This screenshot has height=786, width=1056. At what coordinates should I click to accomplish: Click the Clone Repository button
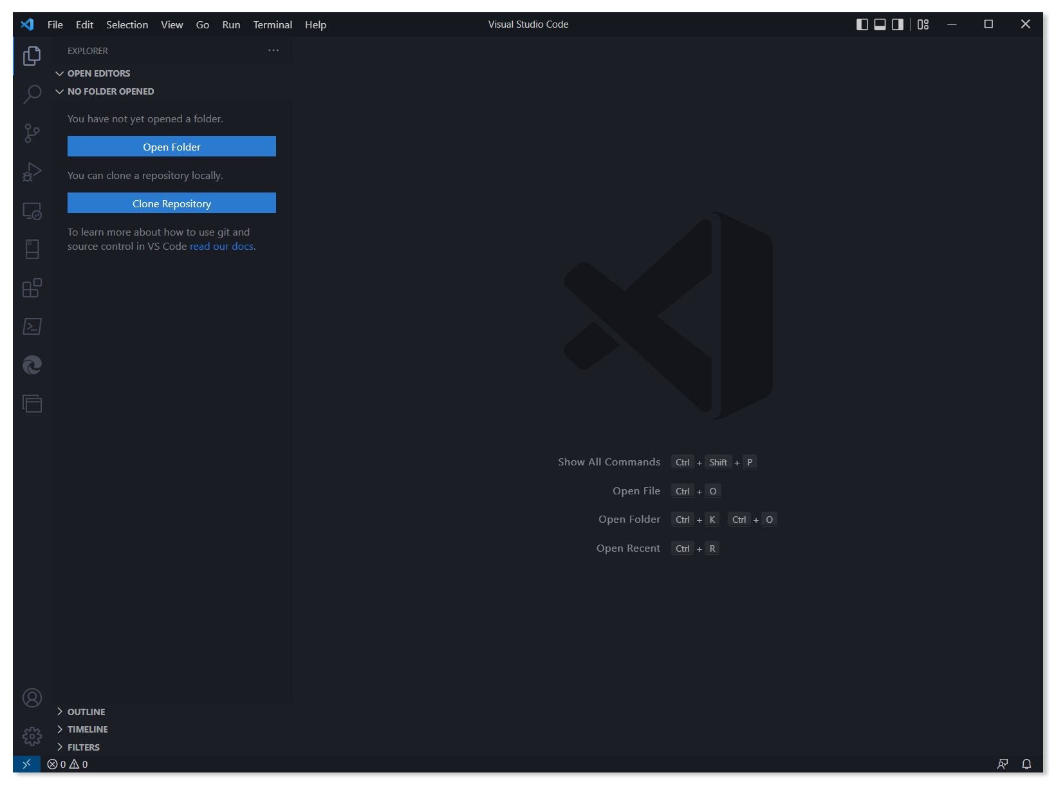[x=172, y=203]
